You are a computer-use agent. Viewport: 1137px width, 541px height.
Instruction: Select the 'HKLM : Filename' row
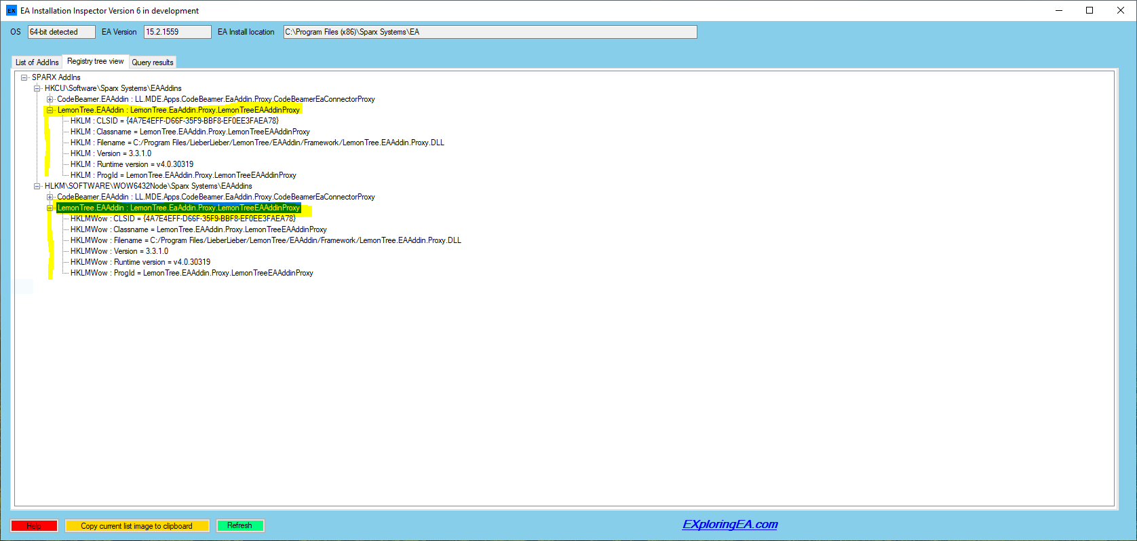pos(257,143)
